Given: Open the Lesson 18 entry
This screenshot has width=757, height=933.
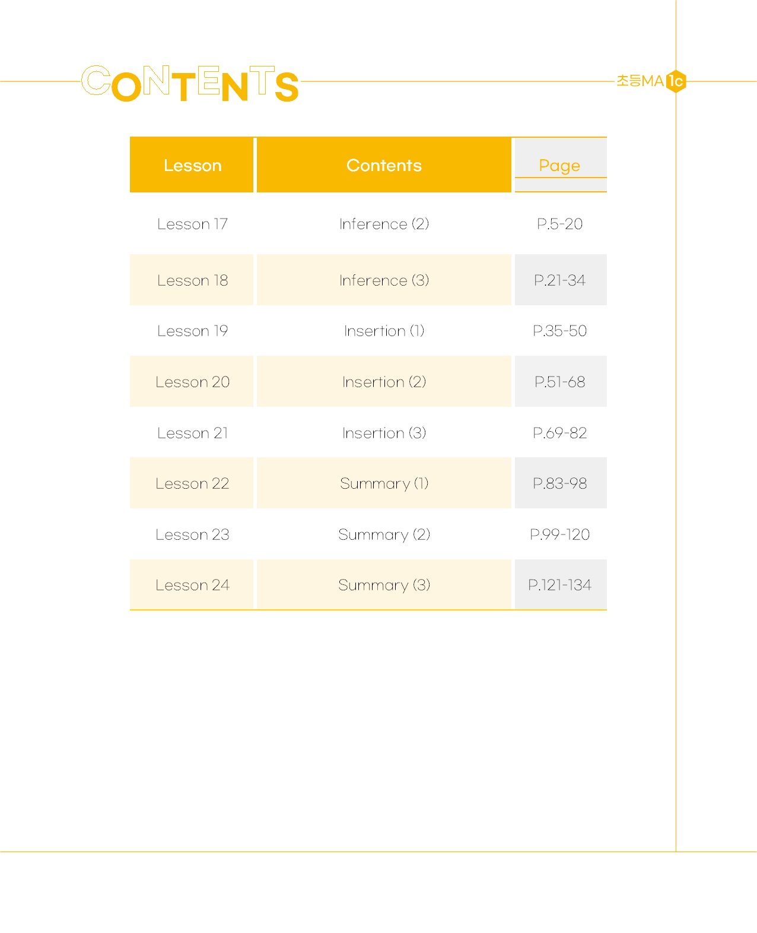Looking at the screenshot, I should 192,280.
